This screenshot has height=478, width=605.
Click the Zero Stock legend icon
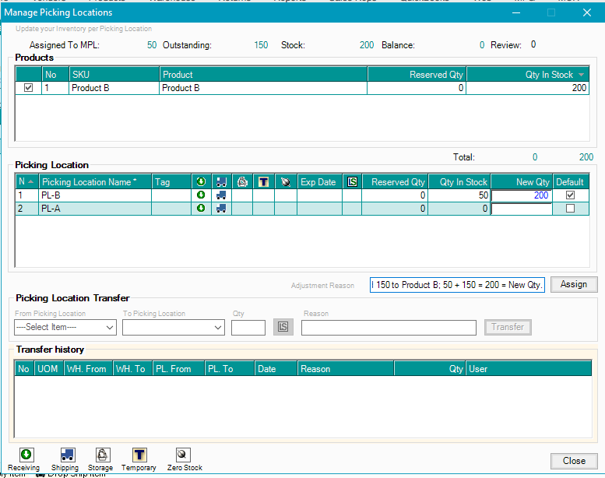(182, 455)
